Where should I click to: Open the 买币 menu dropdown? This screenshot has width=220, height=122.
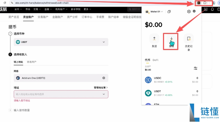point(18,9)
